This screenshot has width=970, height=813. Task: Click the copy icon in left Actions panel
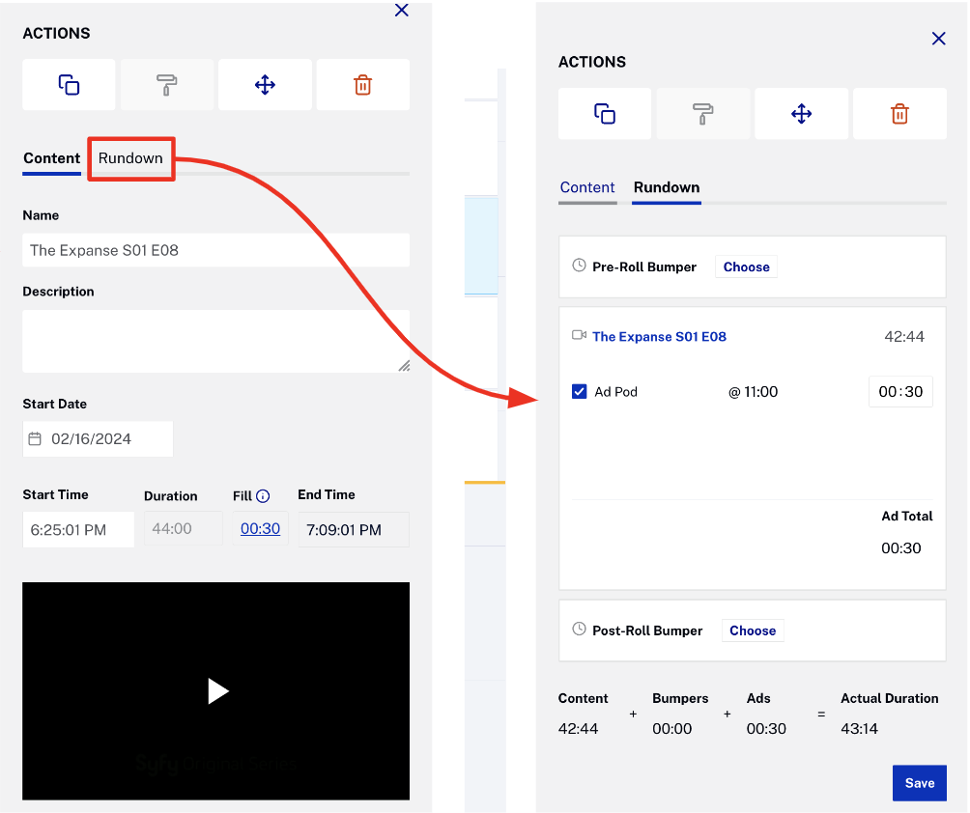(x=69, y=85)
